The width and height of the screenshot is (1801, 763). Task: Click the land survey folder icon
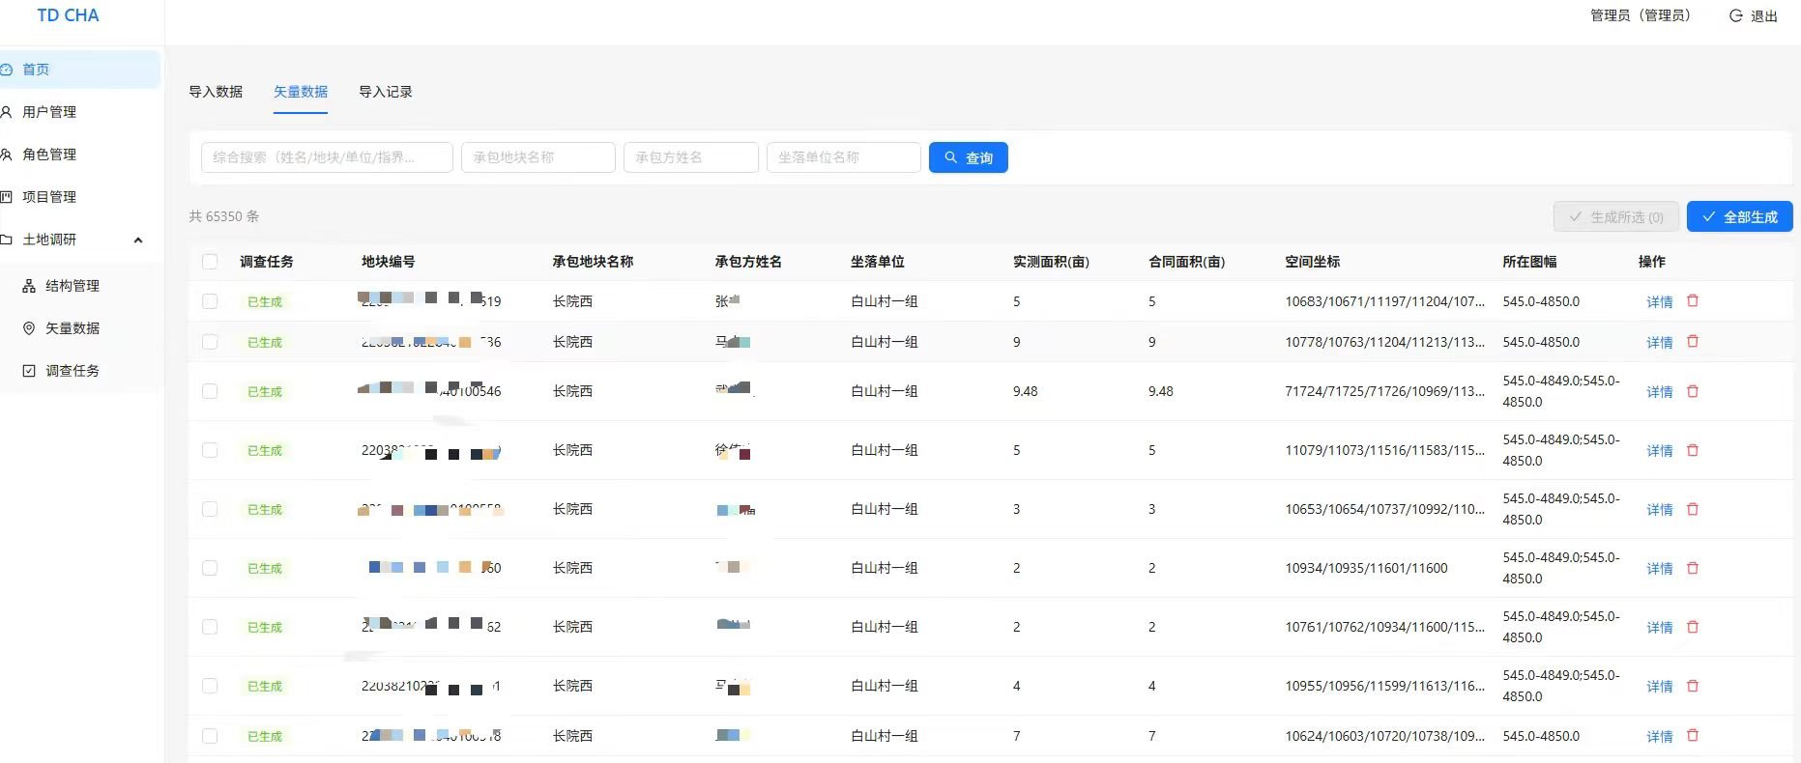coord(6,240)
